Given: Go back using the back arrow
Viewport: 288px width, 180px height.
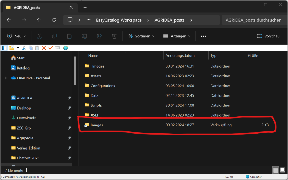Looking at the screenshot, I should 9,20.
